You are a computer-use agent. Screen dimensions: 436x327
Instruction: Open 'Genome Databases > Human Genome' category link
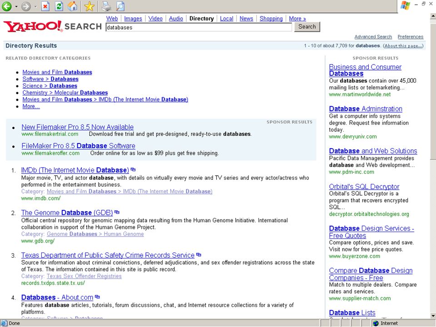95,234
